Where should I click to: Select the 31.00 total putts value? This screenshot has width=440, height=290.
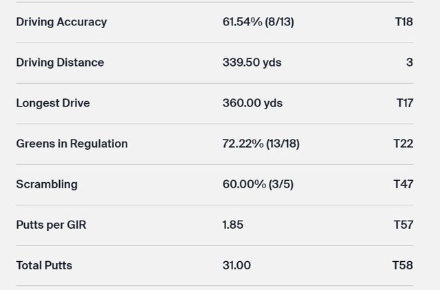[236, 265]
